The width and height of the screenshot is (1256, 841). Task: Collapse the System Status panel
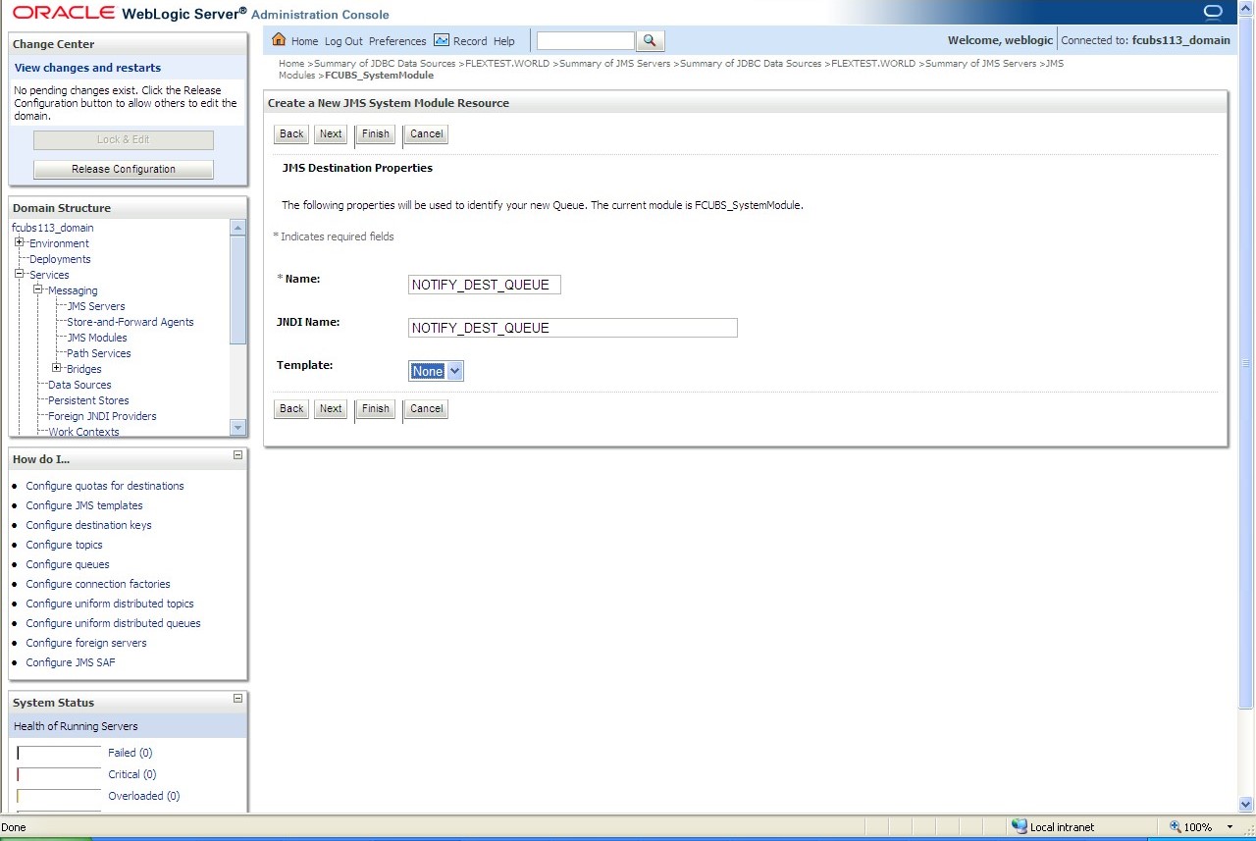[237, 699]
